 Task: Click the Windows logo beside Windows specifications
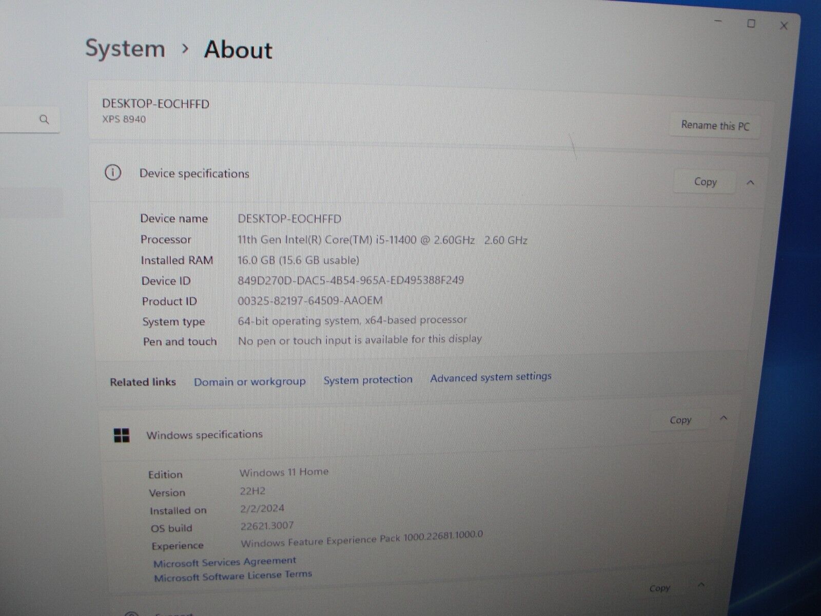122,436
